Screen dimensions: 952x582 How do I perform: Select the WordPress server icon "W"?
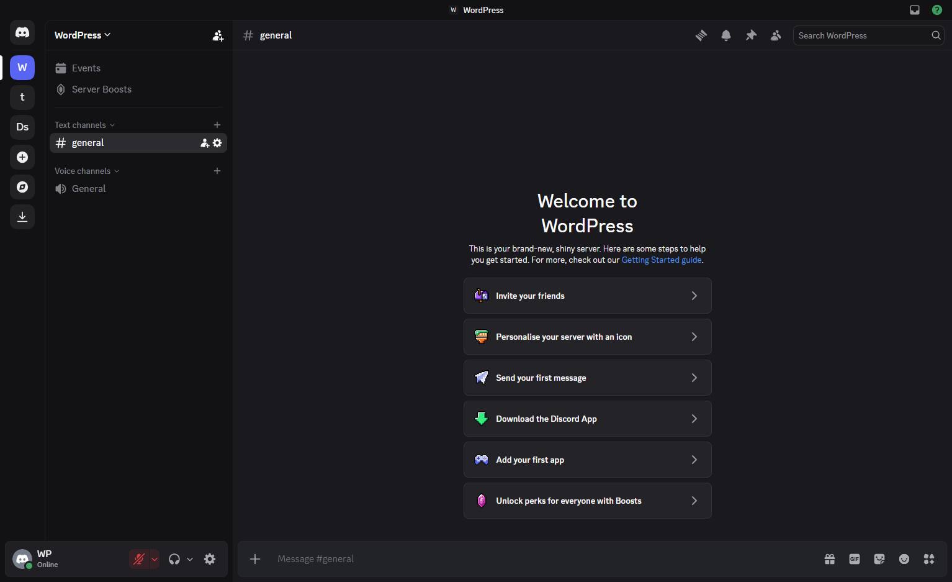[x=22, y=67]
